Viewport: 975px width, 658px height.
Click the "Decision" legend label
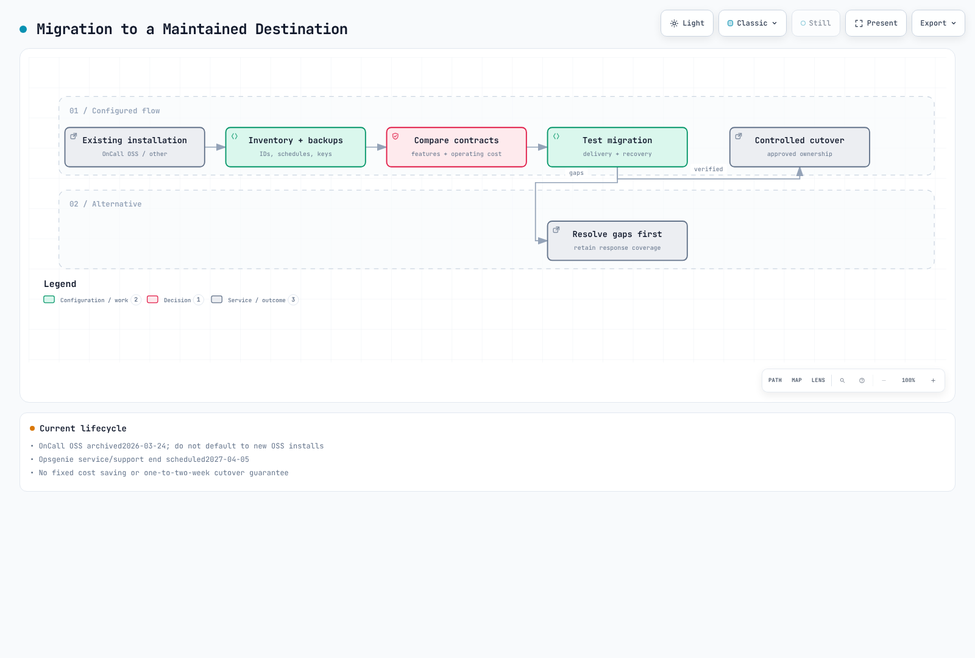177,300
